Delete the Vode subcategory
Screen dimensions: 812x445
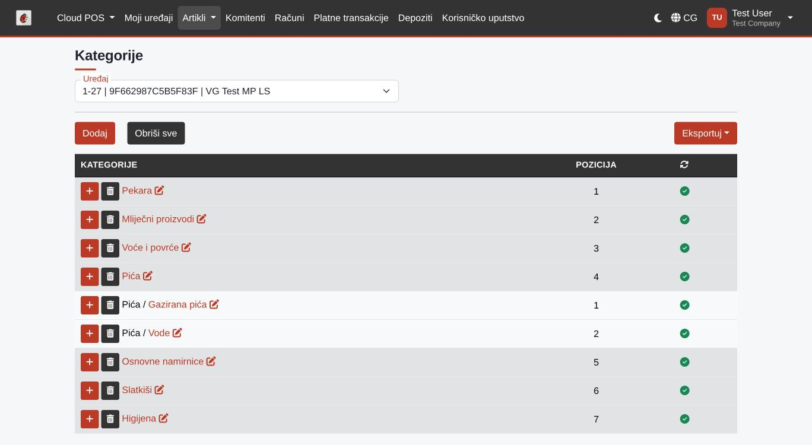(x=110, y=333)
